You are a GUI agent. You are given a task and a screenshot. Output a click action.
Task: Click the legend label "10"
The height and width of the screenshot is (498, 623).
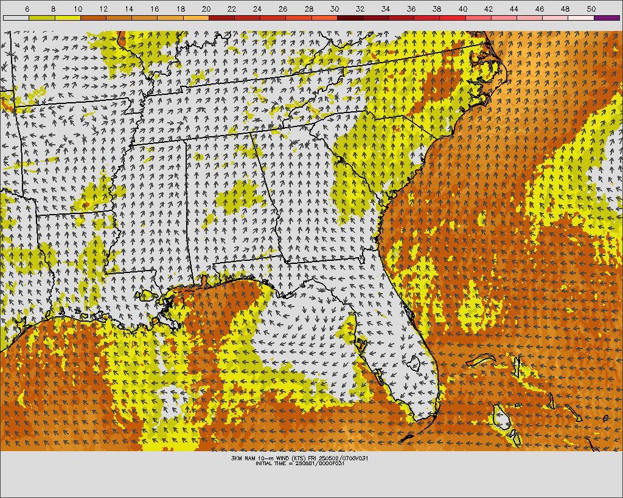click(x=78, y=9)
